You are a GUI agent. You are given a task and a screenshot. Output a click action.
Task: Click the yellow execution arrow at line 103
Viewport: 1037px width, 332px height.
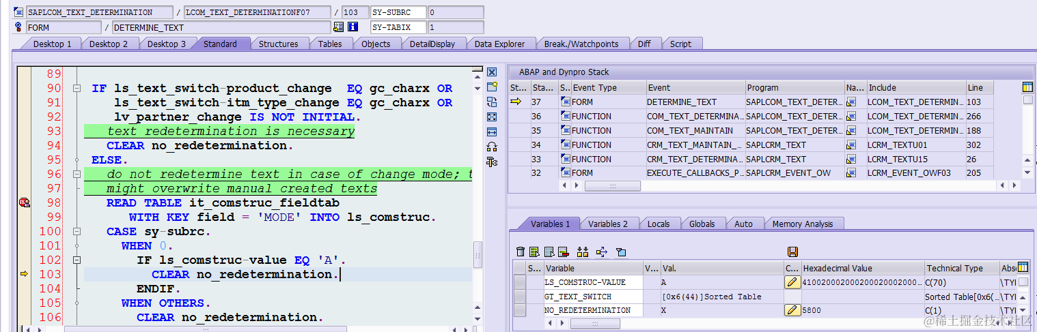tap(24, 274)
